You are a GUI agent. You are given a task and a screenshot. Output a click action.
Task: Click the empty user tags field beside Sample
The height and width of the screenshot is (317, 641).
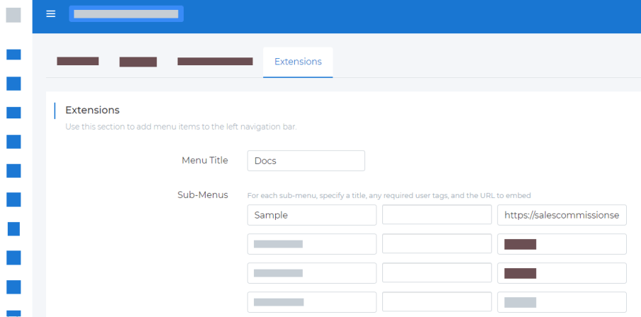[437, 215]
